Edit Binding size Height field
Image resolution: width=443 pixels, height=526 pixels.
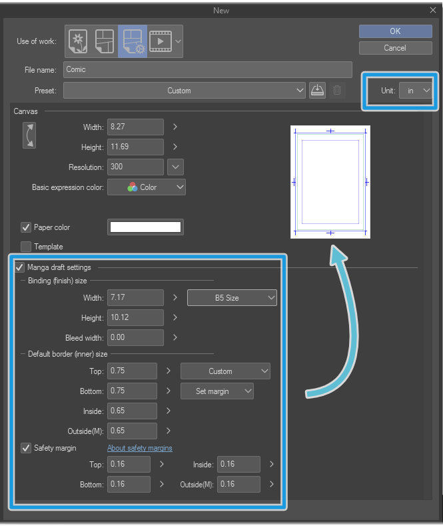(x=135, y=318)
